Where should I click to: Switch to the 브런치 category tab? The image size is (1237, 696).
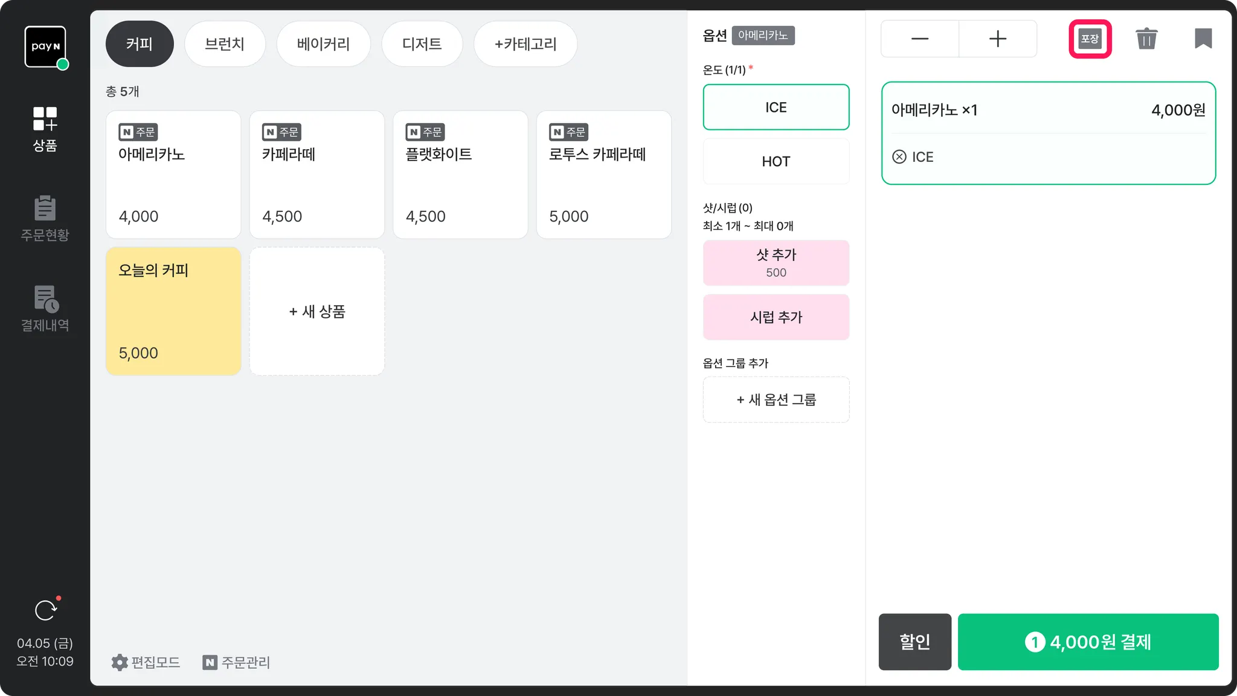click(225, 44)
